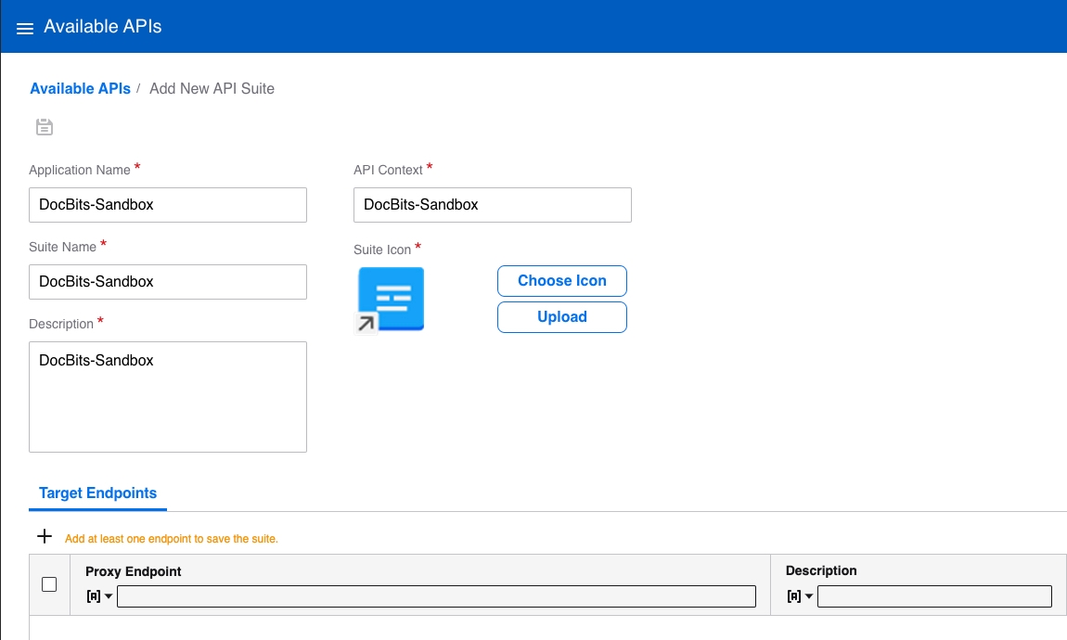The height and width of the screenshot is (640, 1067).
Task: Open Proxy Endpoint filter type dropdown
Action: coord(99,596)
